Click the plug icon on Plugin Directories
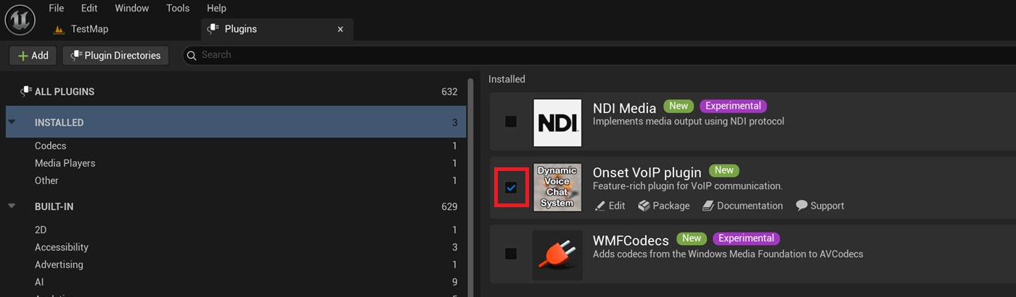 [75, 55]
